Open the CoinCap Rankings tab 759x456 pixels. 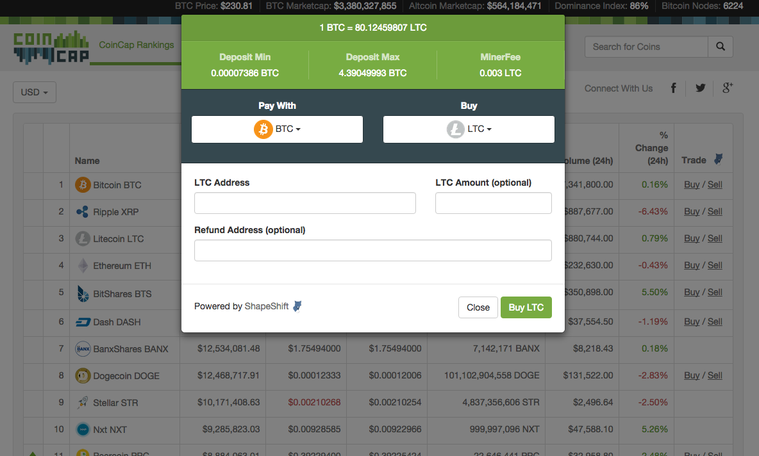coord(137,45)
